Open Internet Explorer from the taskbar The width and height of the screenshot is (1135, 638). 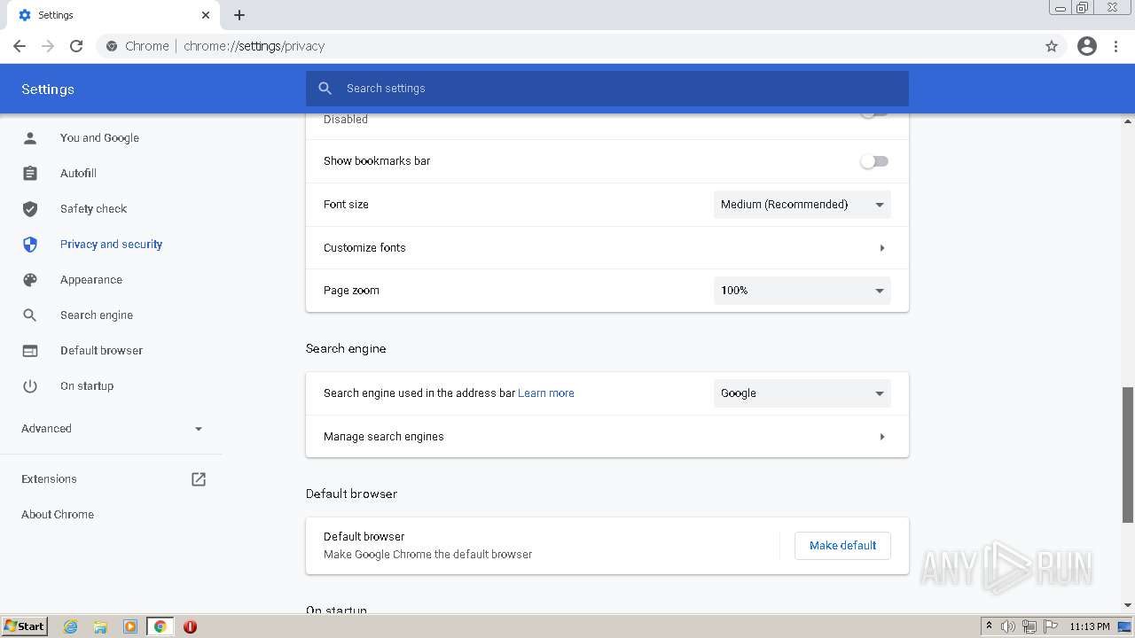[x=70, y=626]
